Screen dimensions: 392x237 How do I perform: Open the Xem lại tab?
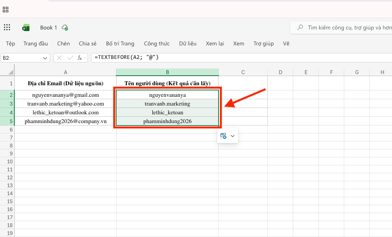click(x=215, y=43)
